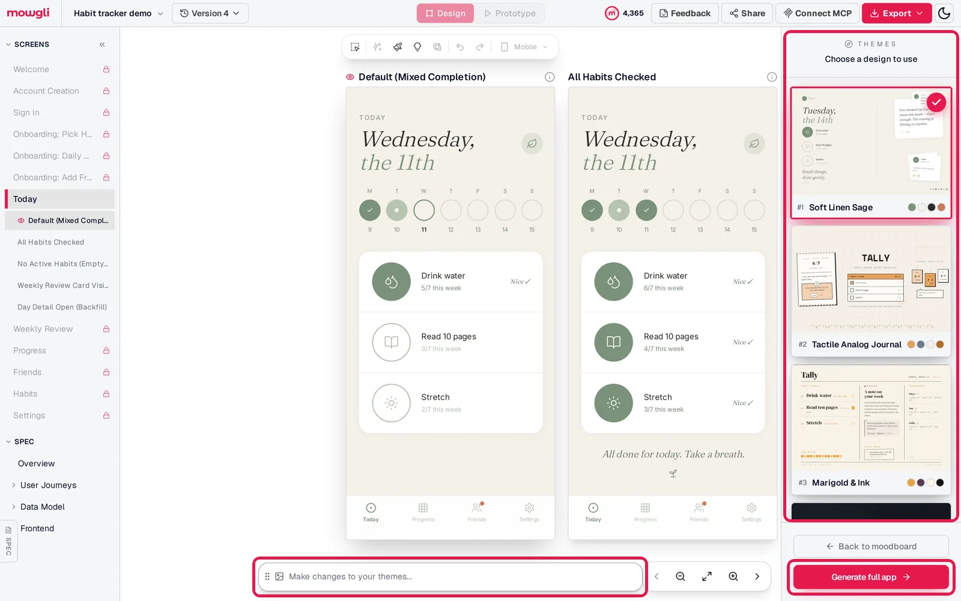Click Connect MCP button
The width and height of the screenshot is (961, 601).
point(817,13)
